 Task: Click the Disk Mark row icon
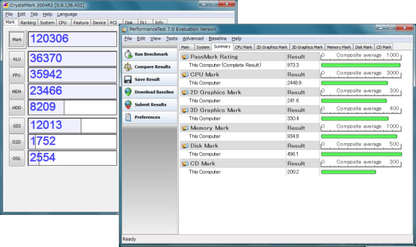(x=185, y=145)
